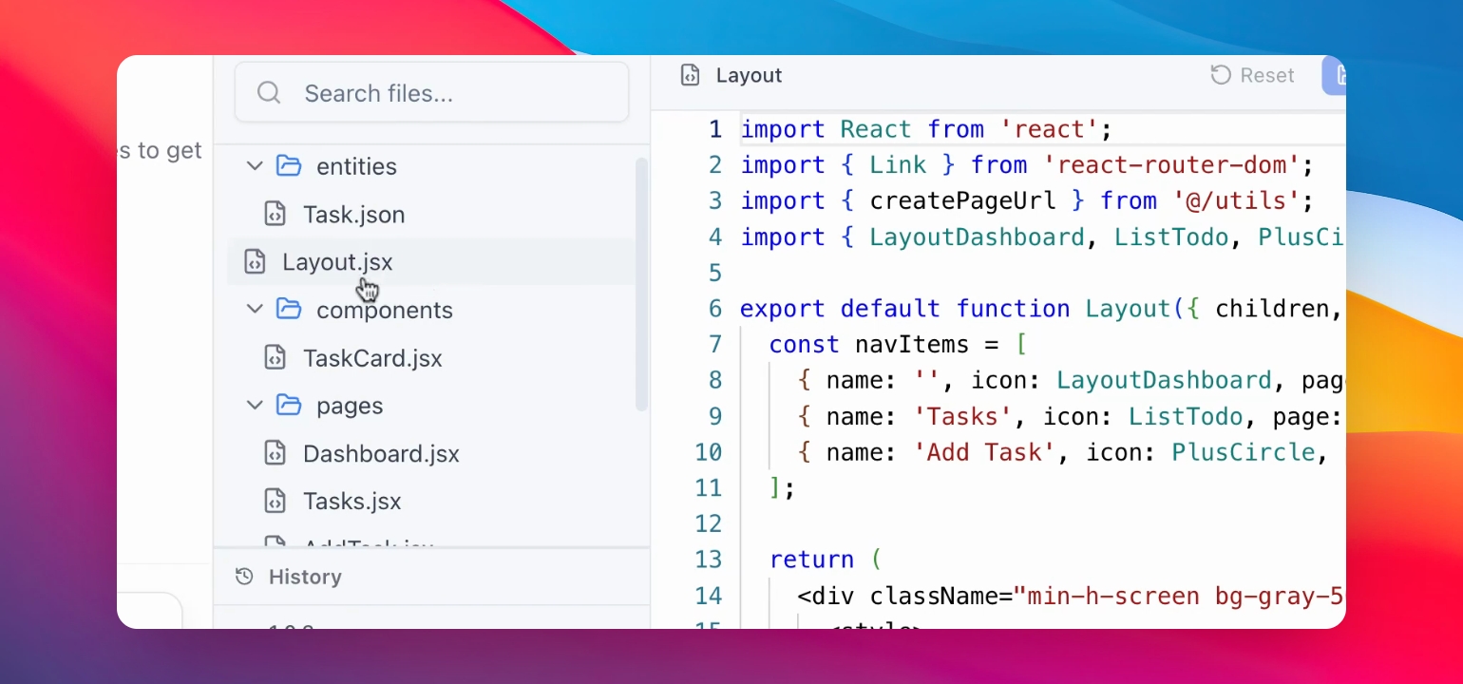Click line number 1 in the gutter

coord(716,129)
